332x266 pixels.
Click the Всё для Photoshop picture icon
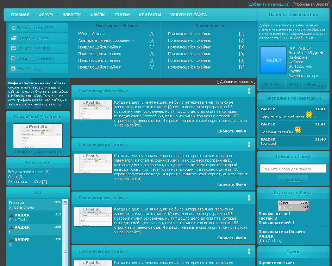coord(13,48)
